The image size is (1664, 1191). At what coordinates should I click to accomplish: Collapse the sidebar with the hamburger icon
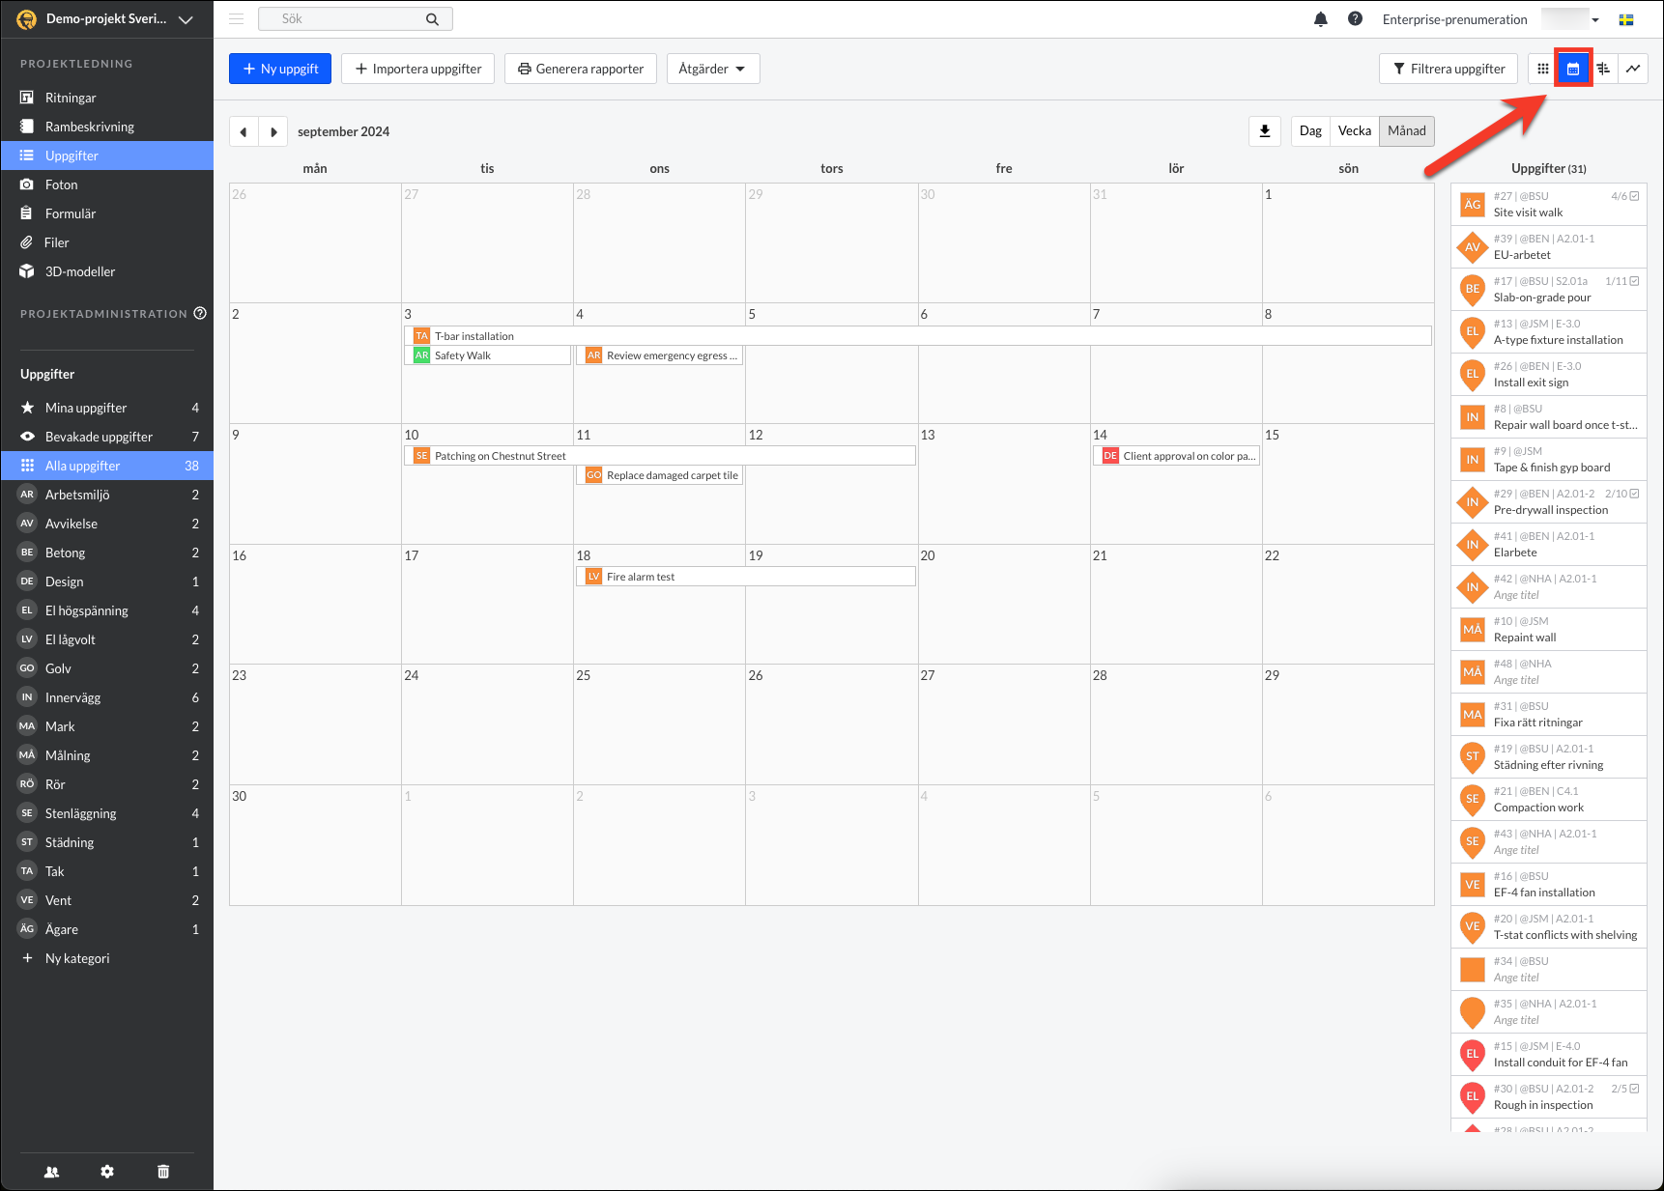tap(237, 19)
